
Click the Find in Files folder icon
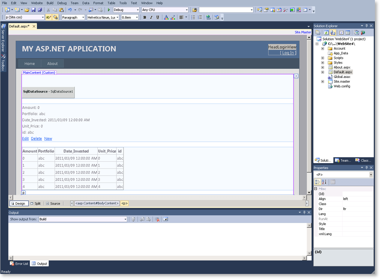[194, 10]
